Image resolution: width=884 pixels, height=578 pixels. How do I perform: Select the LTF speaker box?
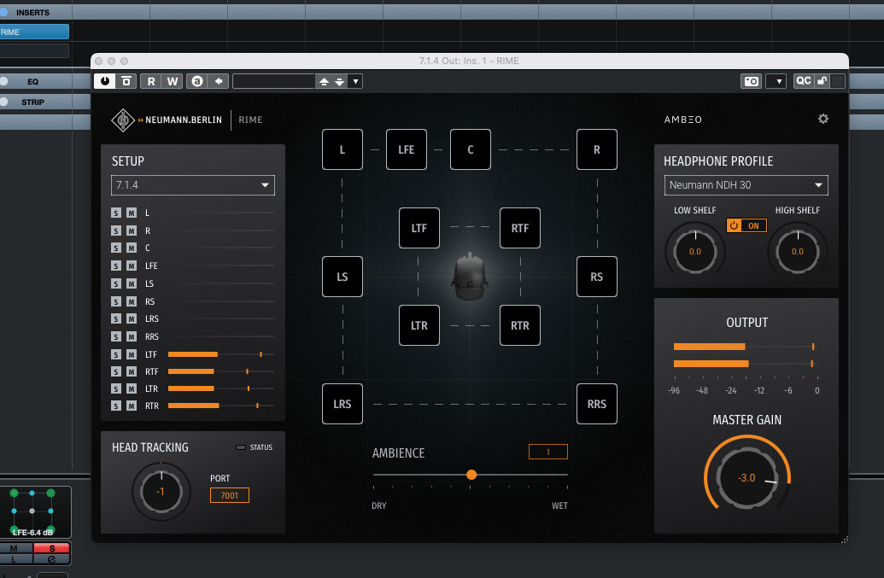[419, 228]
